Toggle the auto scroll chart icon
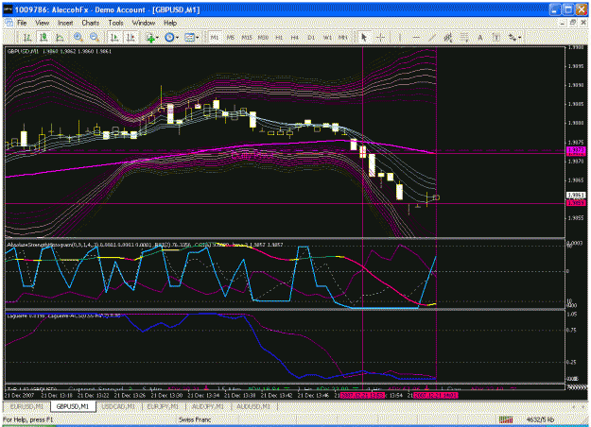This screenshot has height=427, width=591. [x=114, y=37]
